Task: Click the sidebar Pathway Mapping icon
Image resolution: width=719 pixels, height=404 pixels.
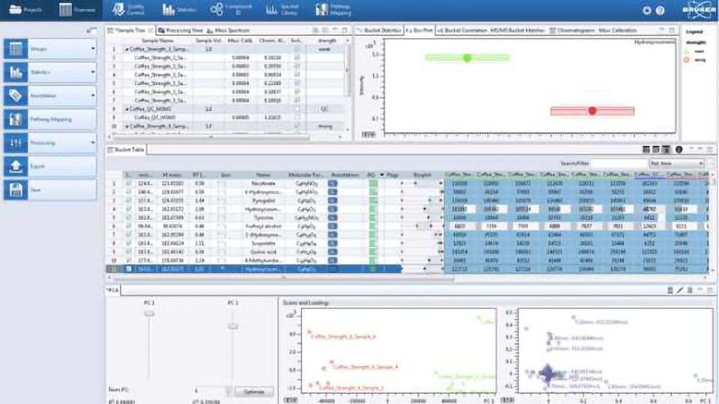Action: [x=16, y=119]
